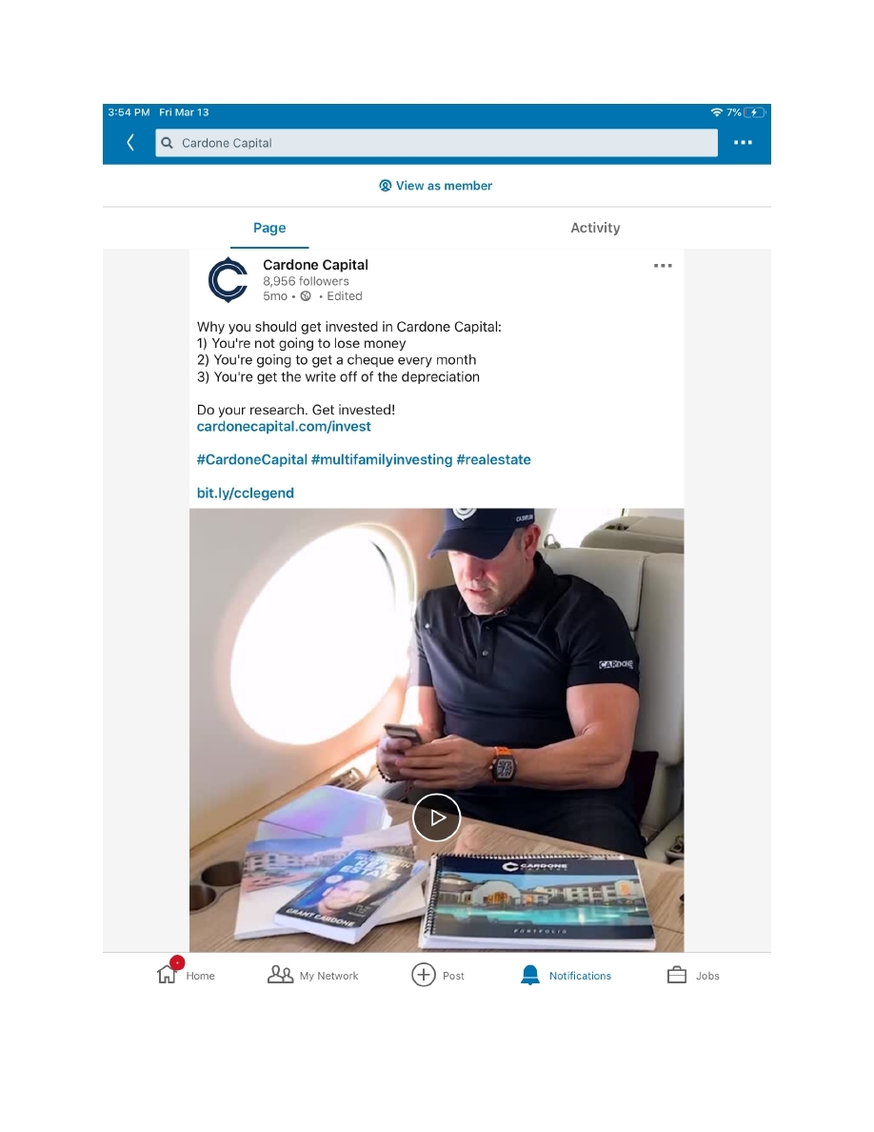Image resolution: width=874 pixels, height=1132 pixels.
Task: Open cardonecapital.com/invest link
Action: coord(284,427)
